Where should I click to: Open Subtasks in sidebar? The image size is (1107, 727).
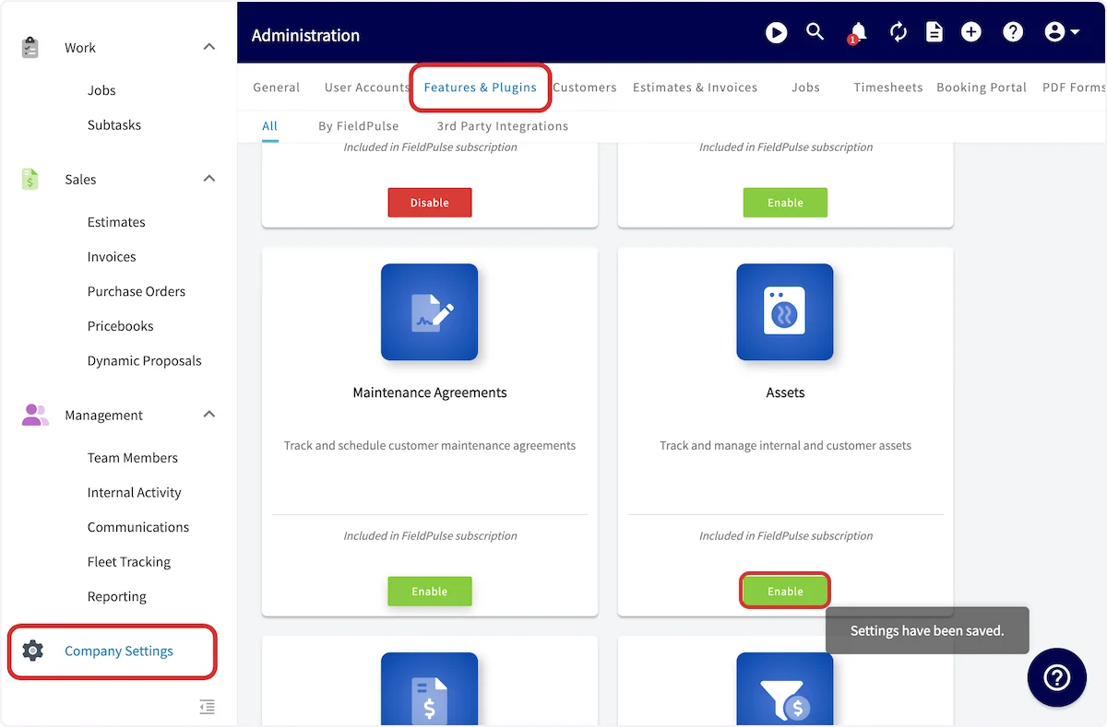[114, 125]
